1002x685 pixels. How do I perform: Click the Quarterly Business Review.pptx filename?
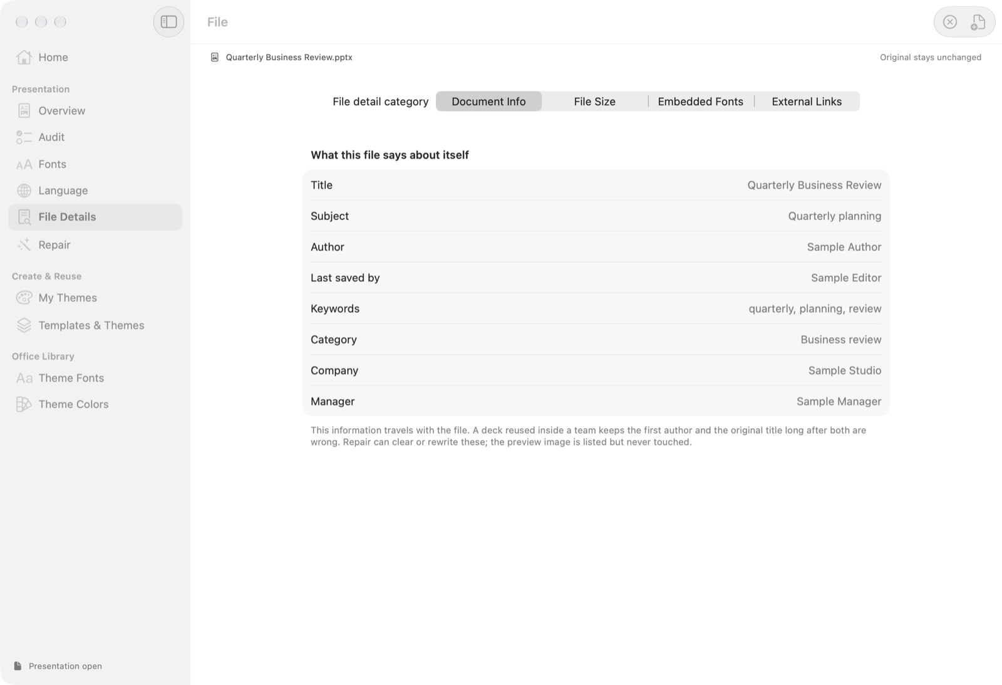click(x=289, y=57)
